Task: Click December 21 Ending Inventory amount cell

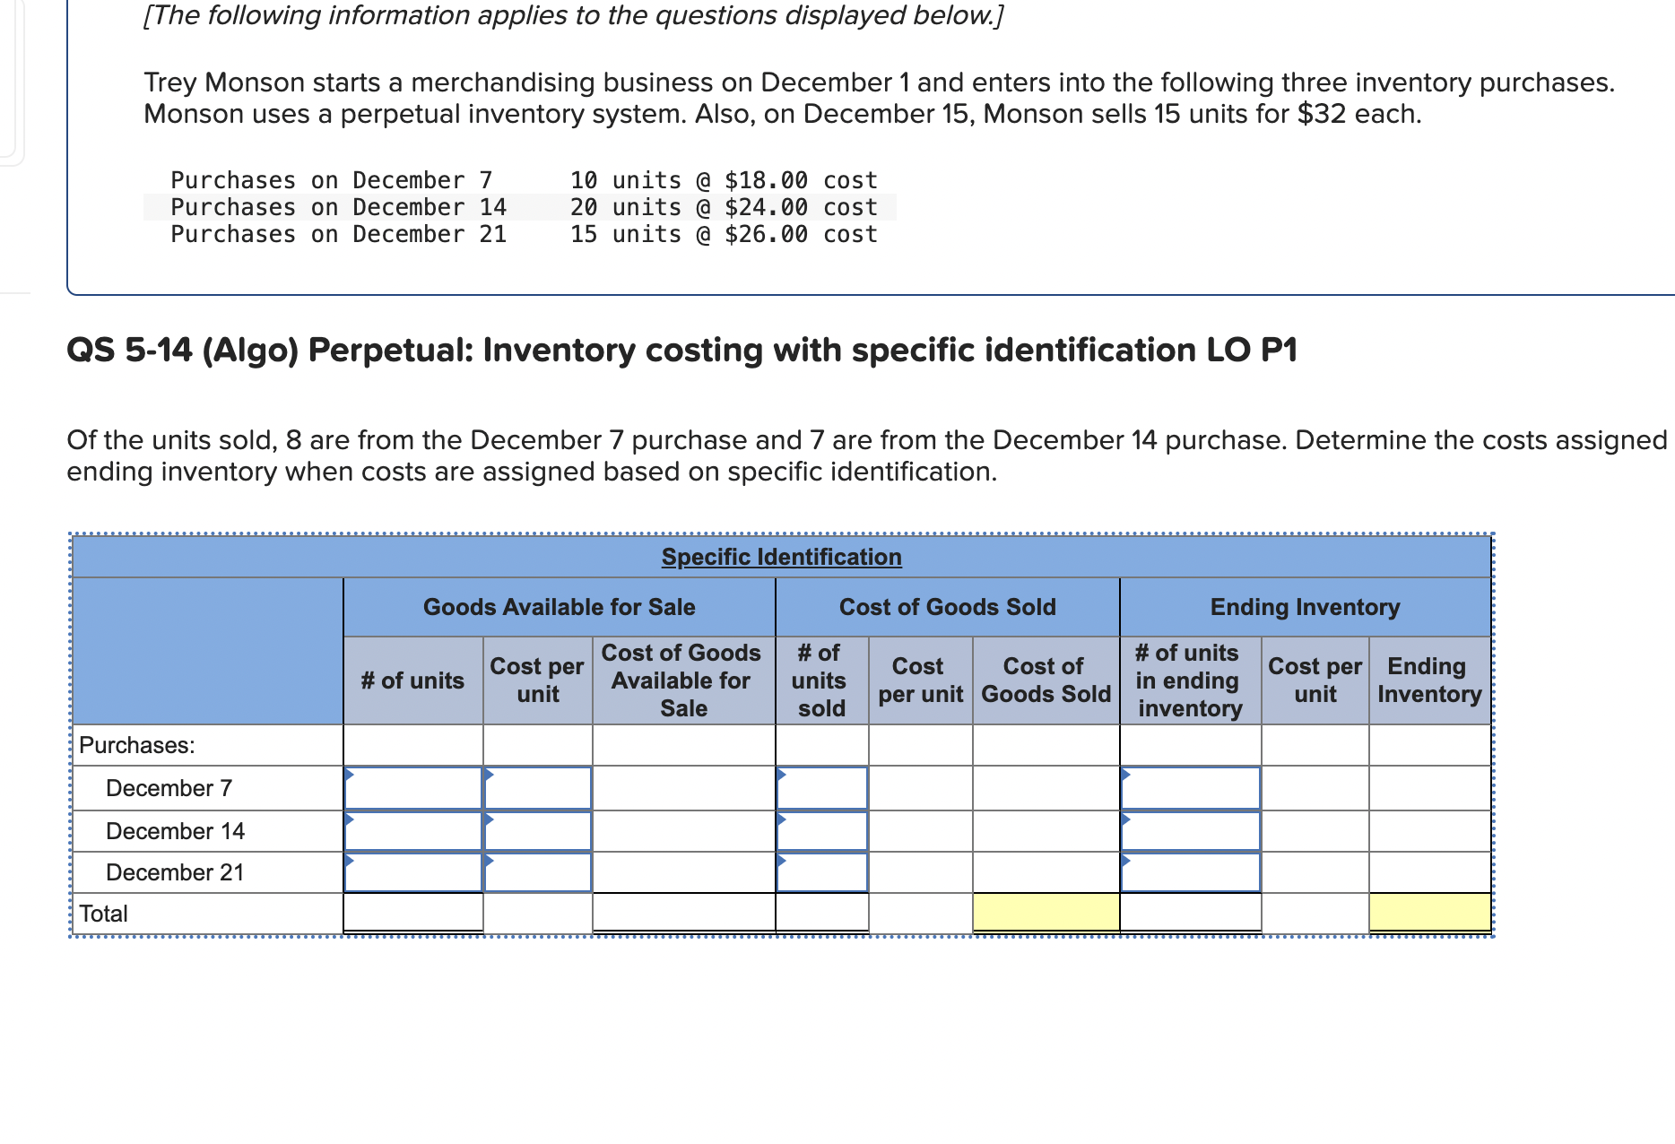Action: 1430,872
